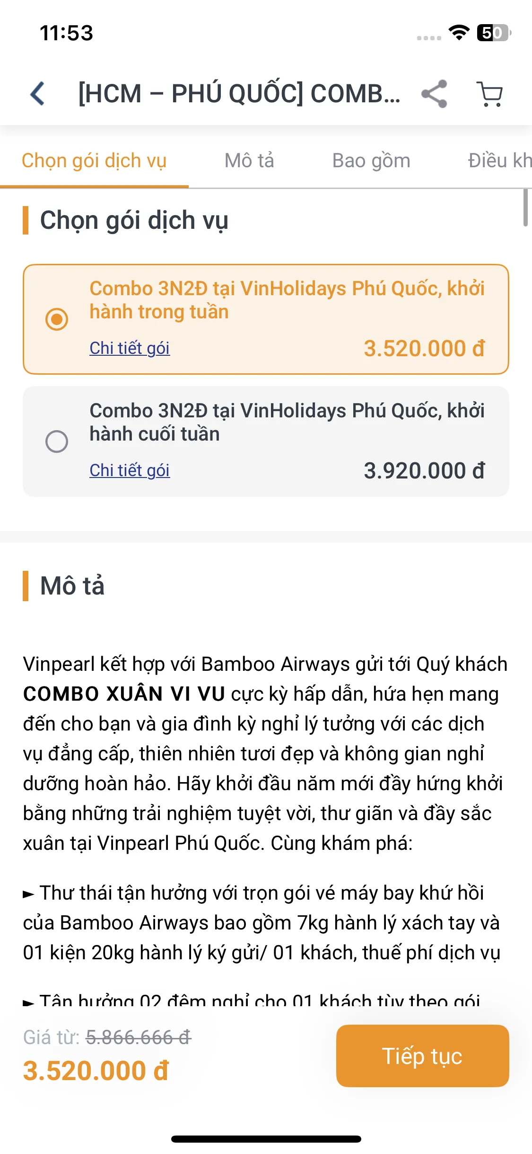532x1154 pixels.
Task: Choose the 3.920.000 đ package card
Action: (266, 442)
